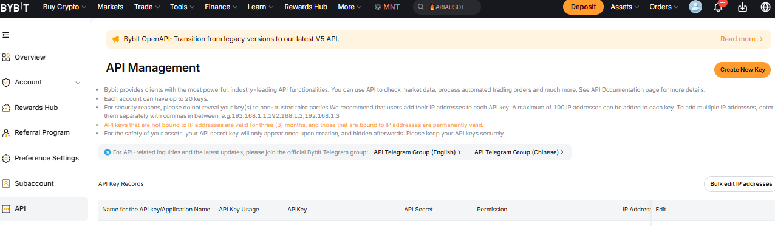Click the MNT label in navigation
This screenshot has height=226, width=775.
tap(392, 7)
